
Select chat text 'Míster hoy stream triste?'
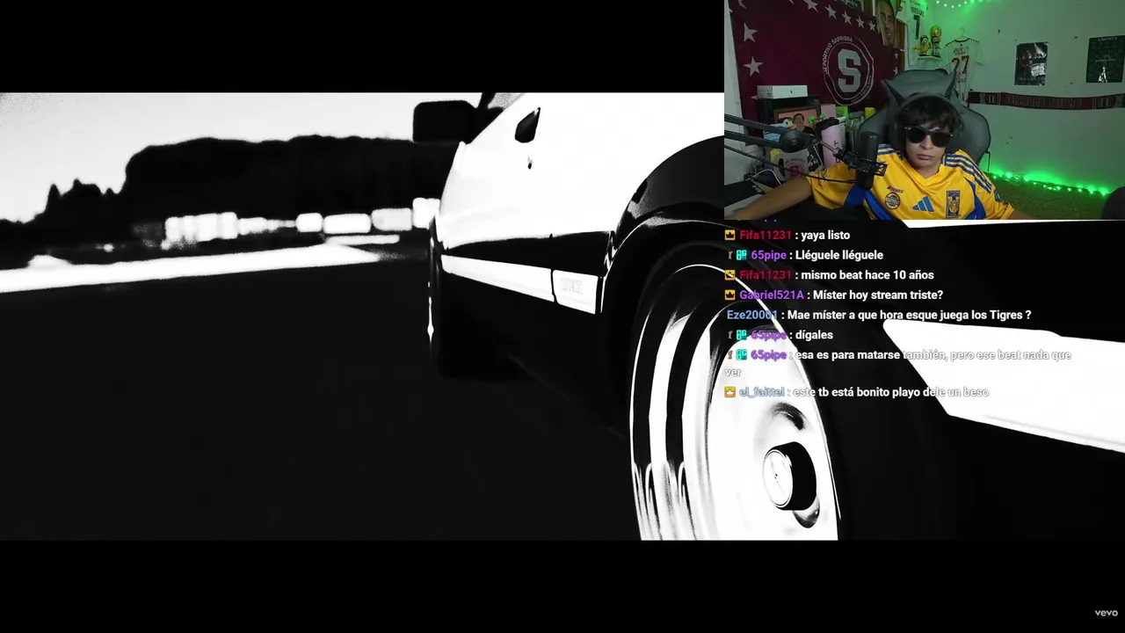(x=878, y=295)
